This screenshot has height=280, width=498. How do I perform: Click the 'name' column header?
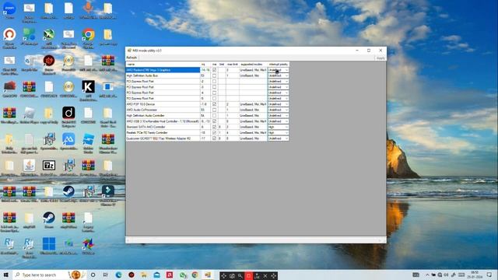click(163, 65)
